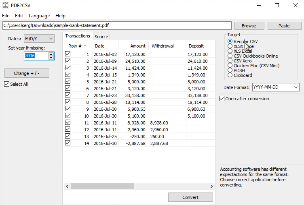Screen dimensions: 304x205
Task: Click the horizontal scrollbar left arrow
Action: (67, 186)
